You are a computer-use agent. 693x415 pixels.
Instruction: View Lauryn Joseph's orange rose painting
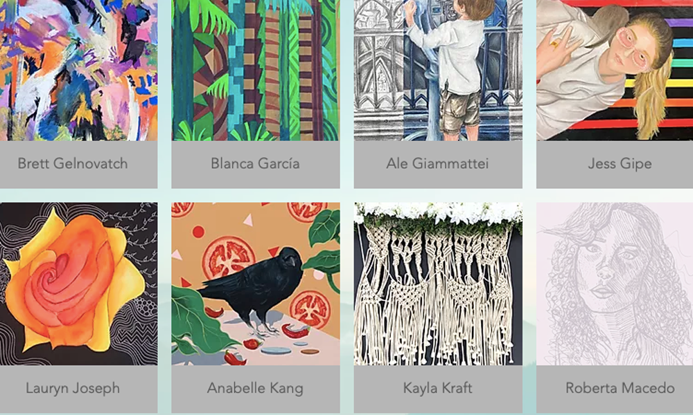click(x=78, y=284)
